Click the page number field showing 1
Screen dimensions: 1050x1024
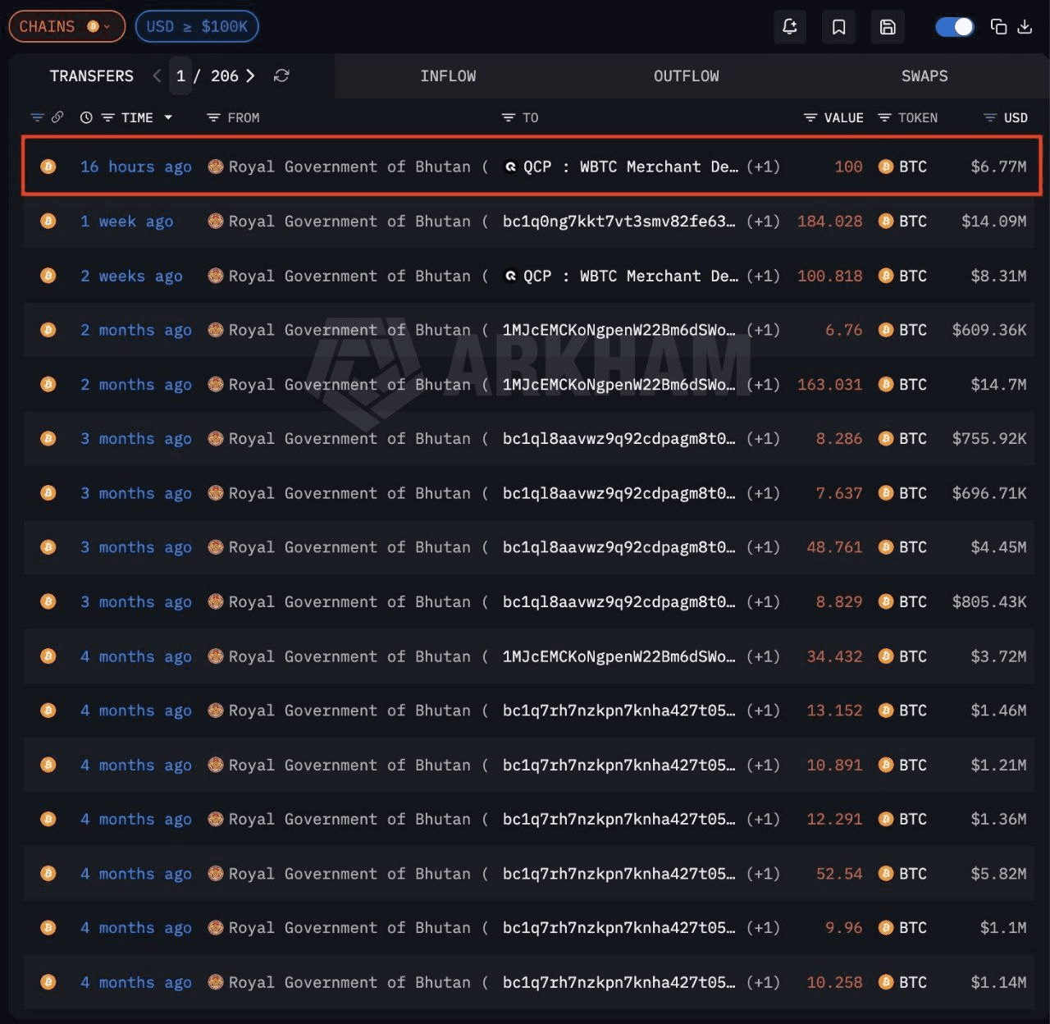click(x=180, y=75)
